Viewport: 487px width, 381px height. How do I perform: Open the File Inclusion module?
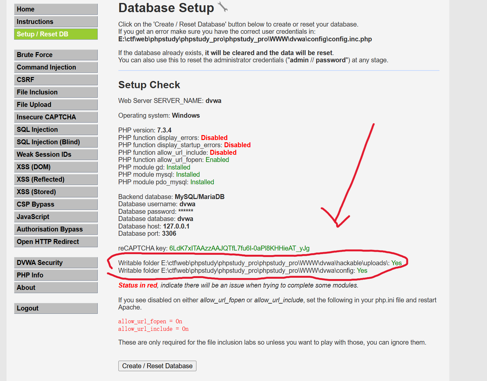pyautogui.click(x=56, y=92)
